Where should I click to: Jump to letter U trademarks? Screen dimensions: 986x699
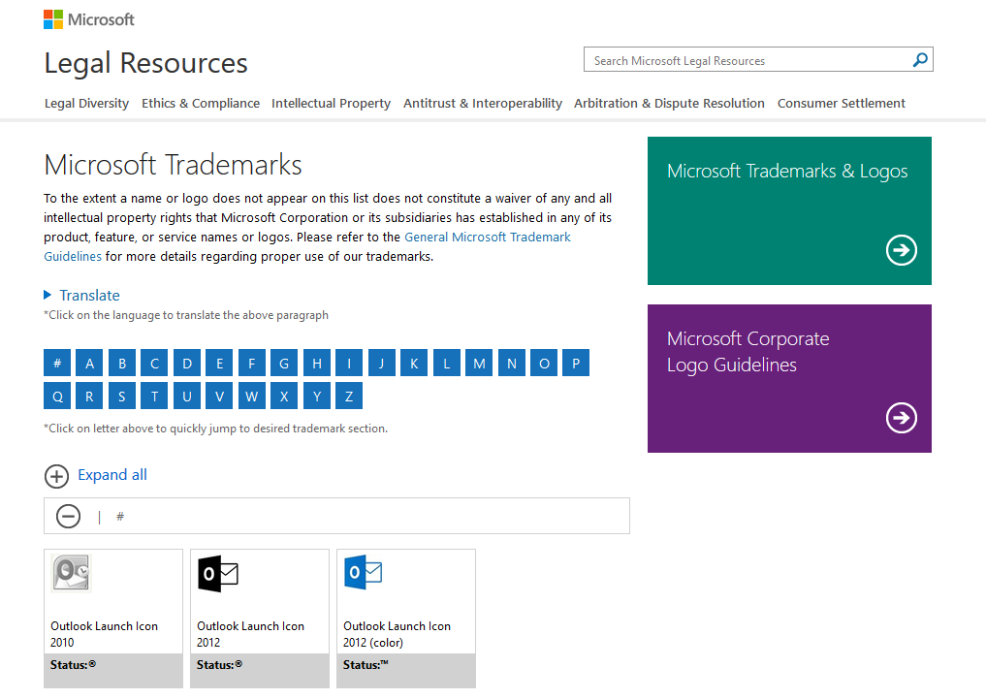pyautogui.click(x=187, y=396)
